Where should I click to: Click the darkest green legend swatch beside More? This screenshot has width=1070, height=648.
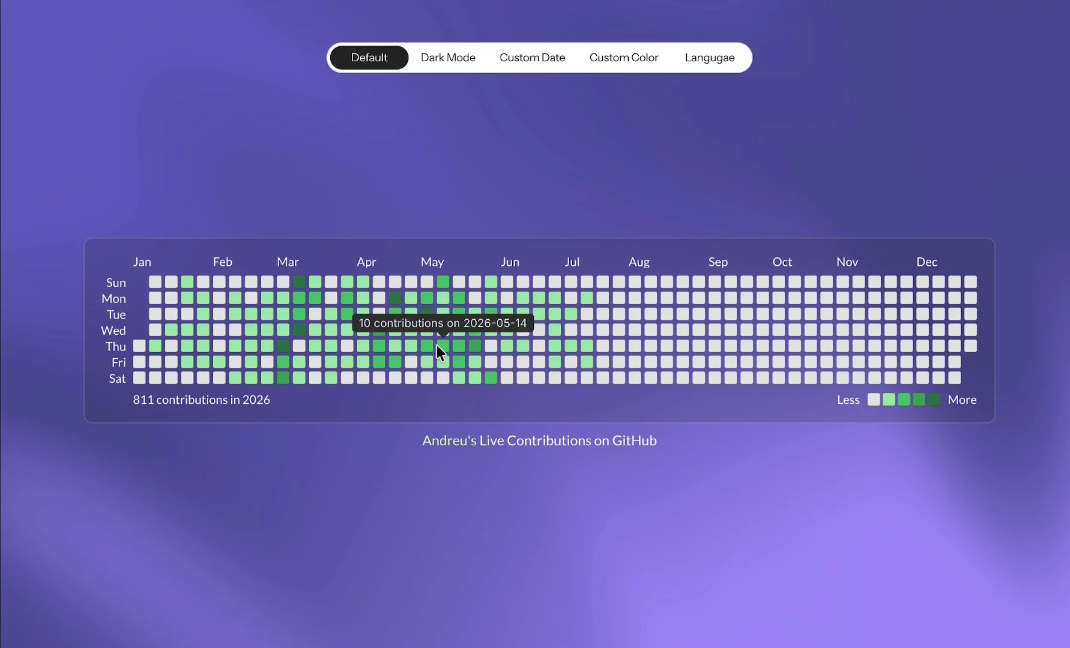pyautogui.click(x=934, y=400)
